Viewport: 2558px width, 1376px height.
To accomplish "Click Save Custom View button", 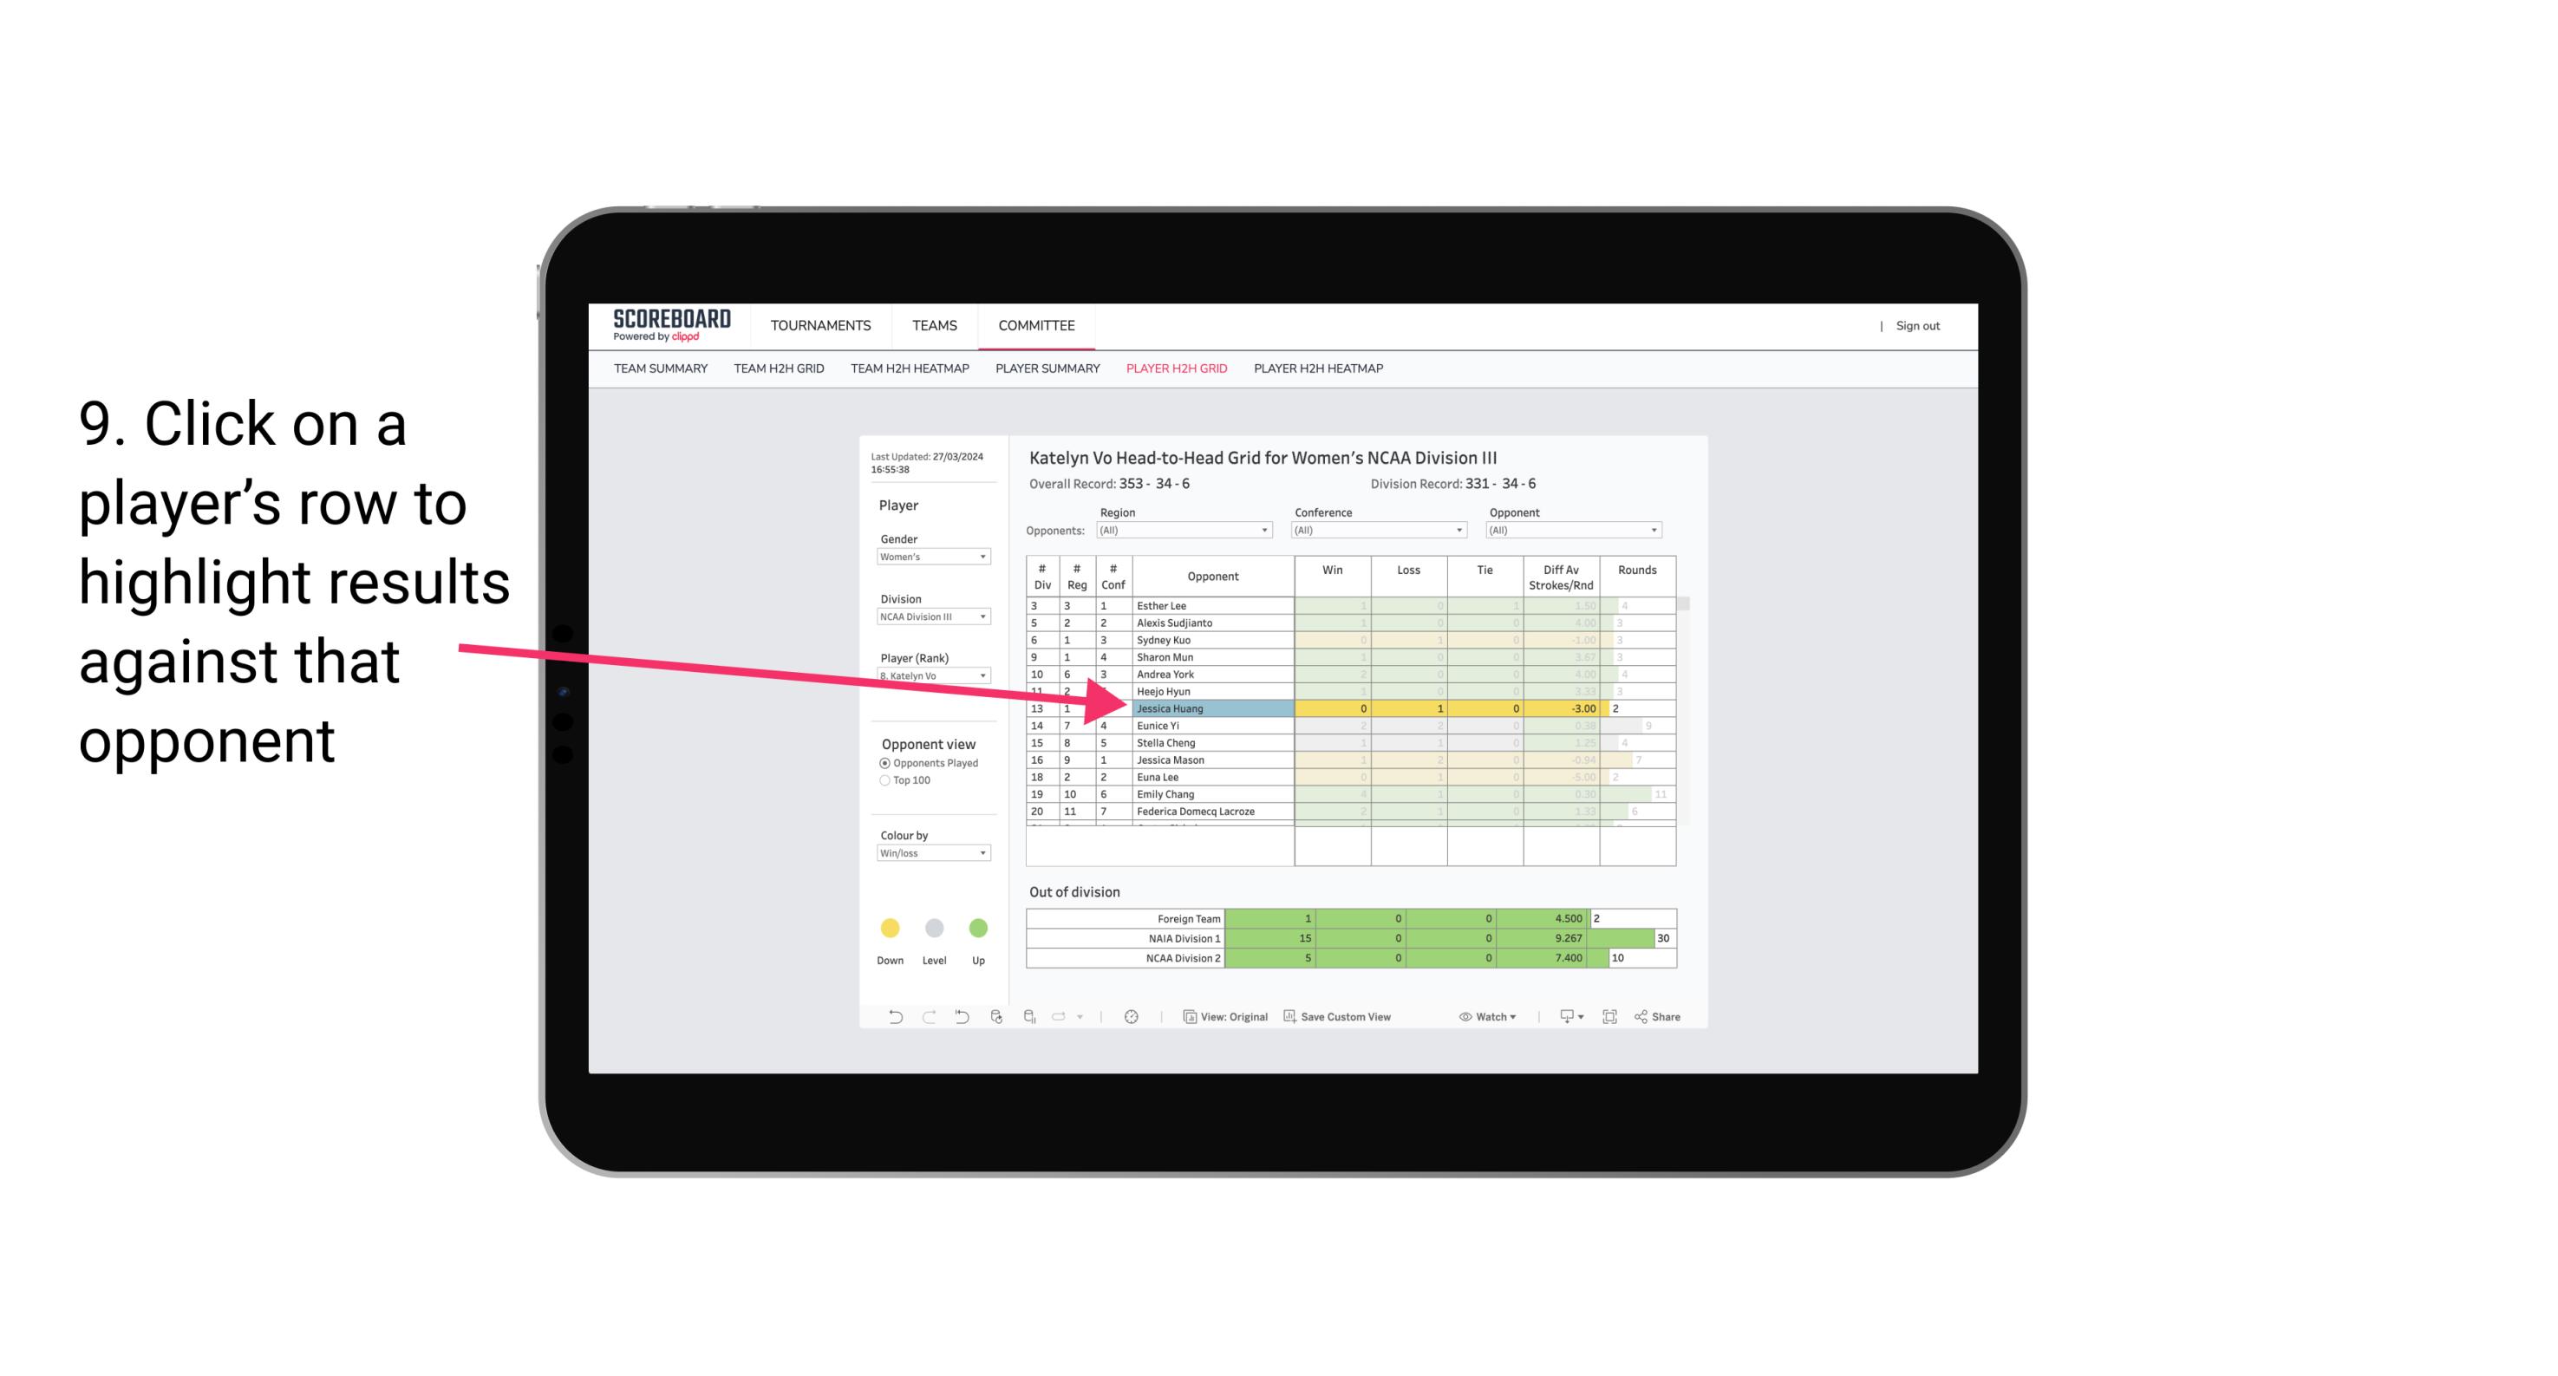I will tap(1362, 1017).
